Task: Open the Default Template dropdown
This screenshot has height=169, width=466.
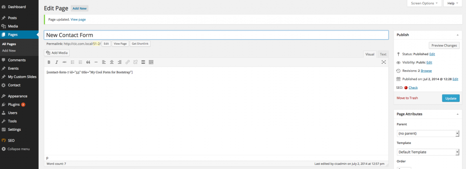Action: coord(428,152)
